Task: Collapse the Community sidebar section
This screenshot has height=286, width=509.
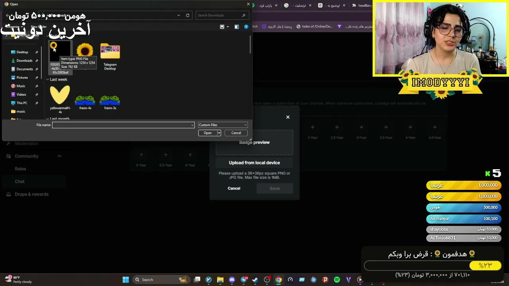Action: coord(59,156)
